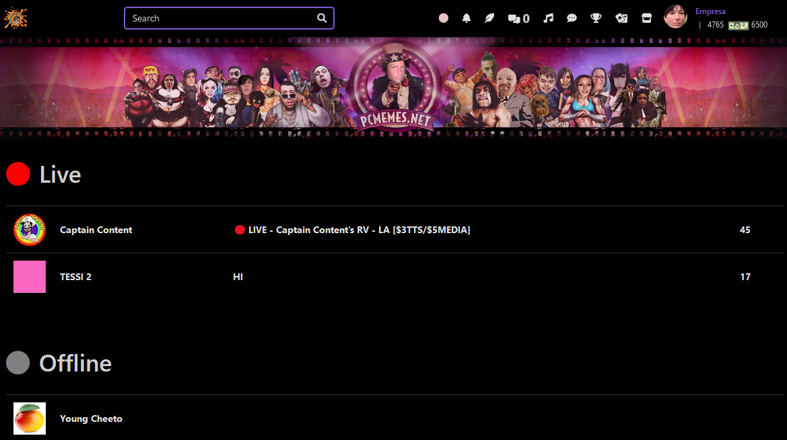This screenshot has height=440, width=787.
Task: Click the viewer count 45
Action: pyautogui.click(x=745, y=230)
